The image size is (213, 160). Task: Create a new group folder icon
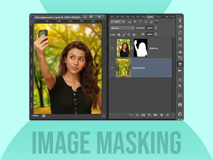tap(155, 115)
